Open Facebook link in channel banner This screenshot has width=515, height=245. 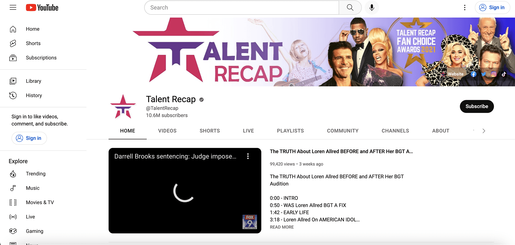pos(473,74)
